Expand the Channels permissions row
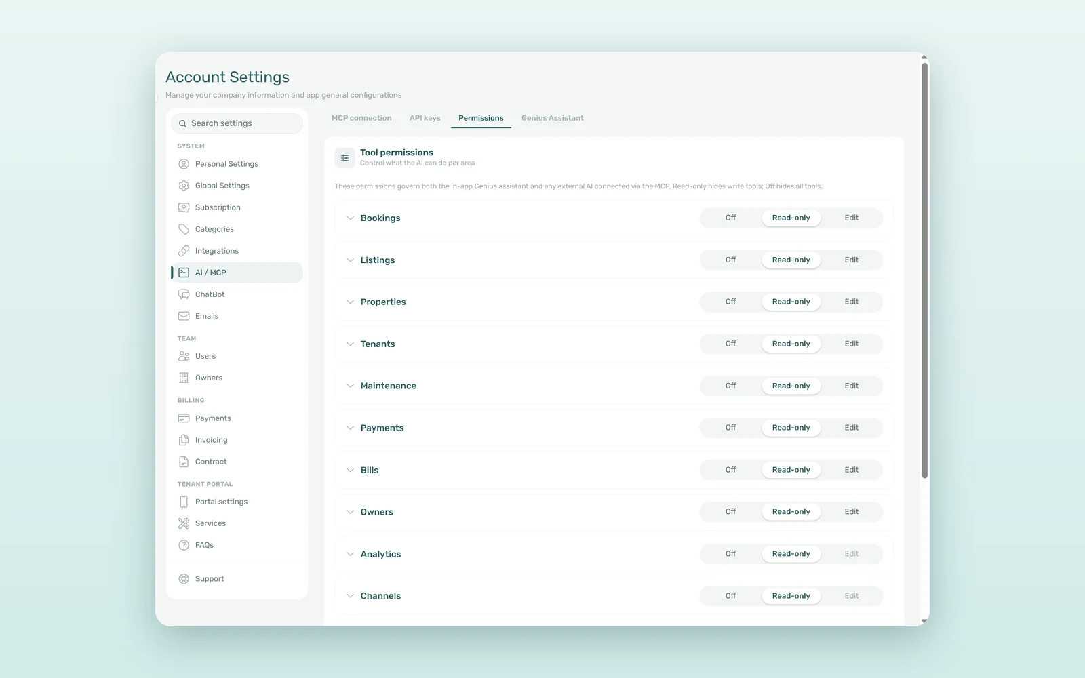The height and width of the screenshot is (678, 1085). 350,596
